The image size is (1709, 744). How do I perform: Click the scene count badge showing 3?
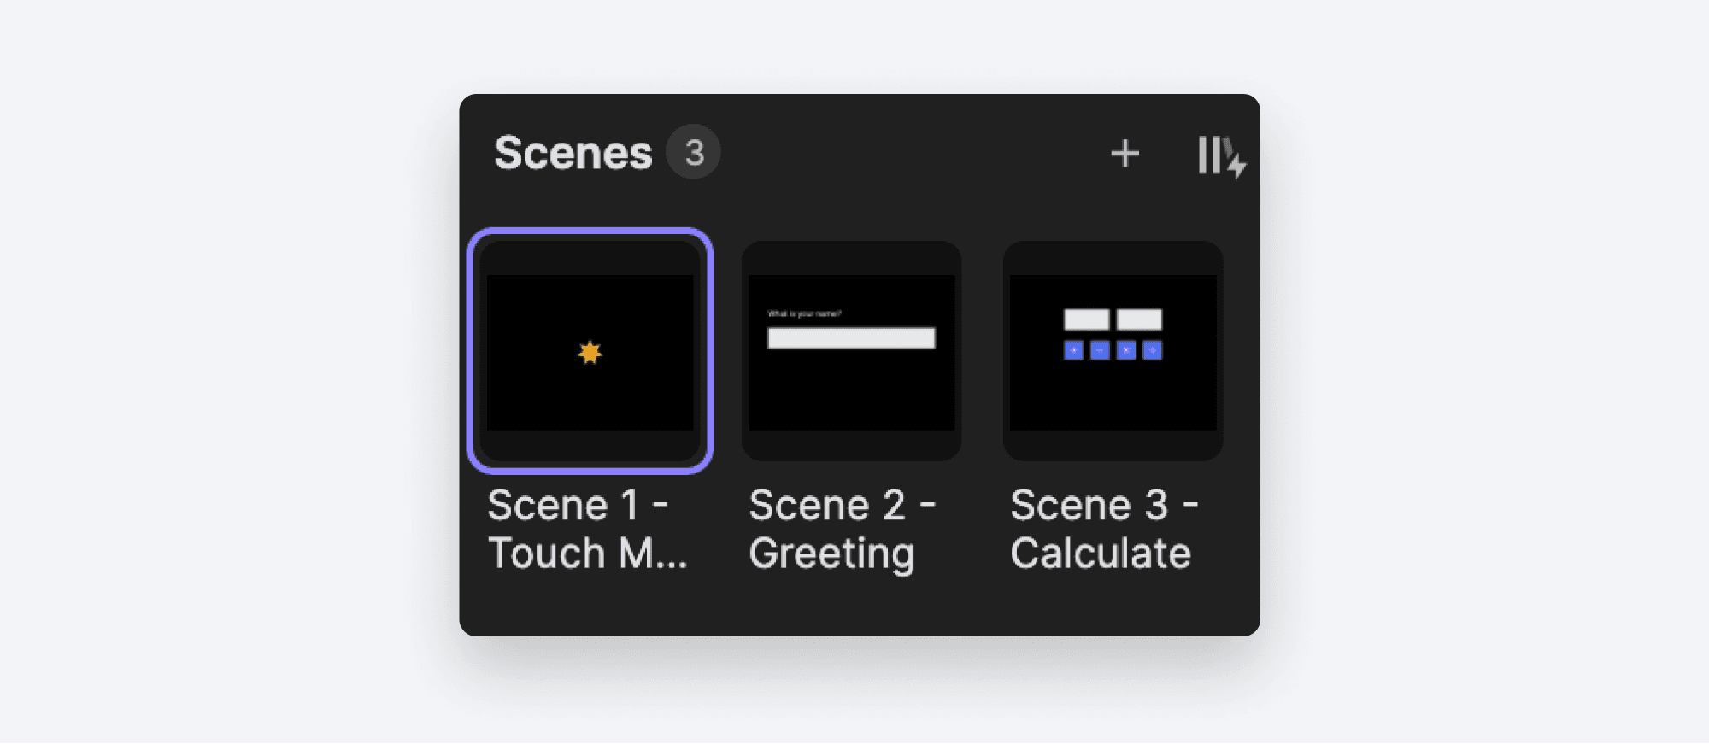pos(694,150)
